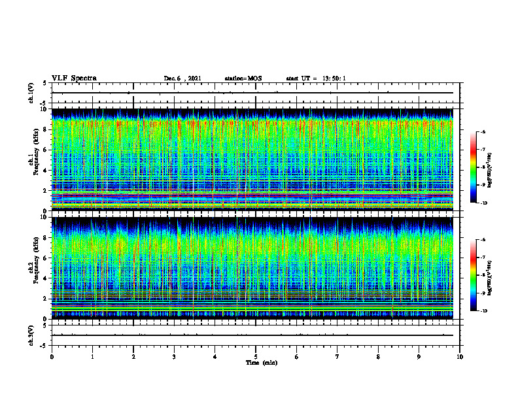Click the 'VLF Spectra' title text

[74, 78]
